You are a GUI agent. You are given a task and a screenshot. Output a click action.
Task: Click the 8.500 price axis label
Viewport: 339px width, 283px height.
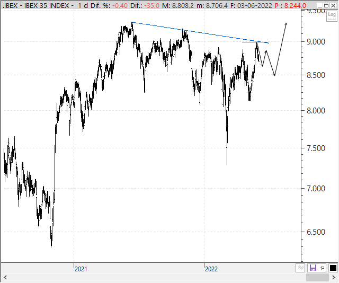(316, 75)
